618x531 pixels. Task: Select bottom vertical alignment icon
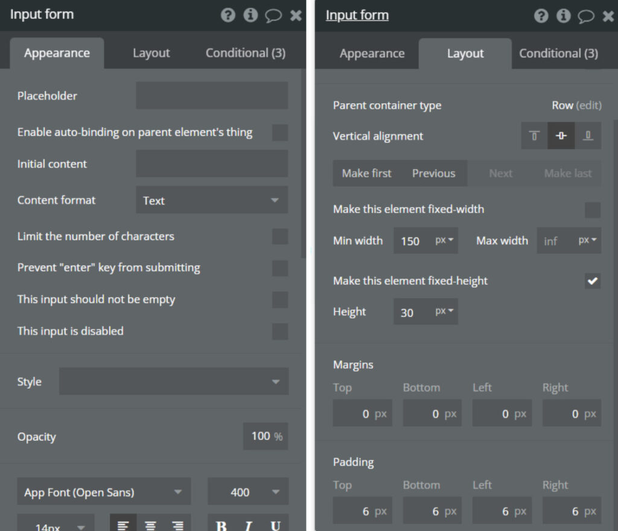(x=588, y=136)
